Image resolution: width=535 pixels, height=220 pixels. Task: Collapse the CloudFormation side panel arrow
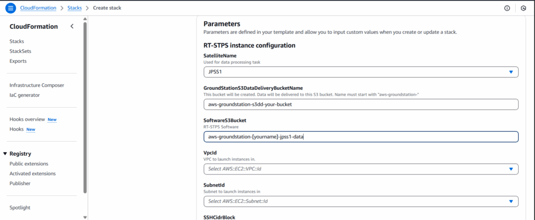point(72,27)
